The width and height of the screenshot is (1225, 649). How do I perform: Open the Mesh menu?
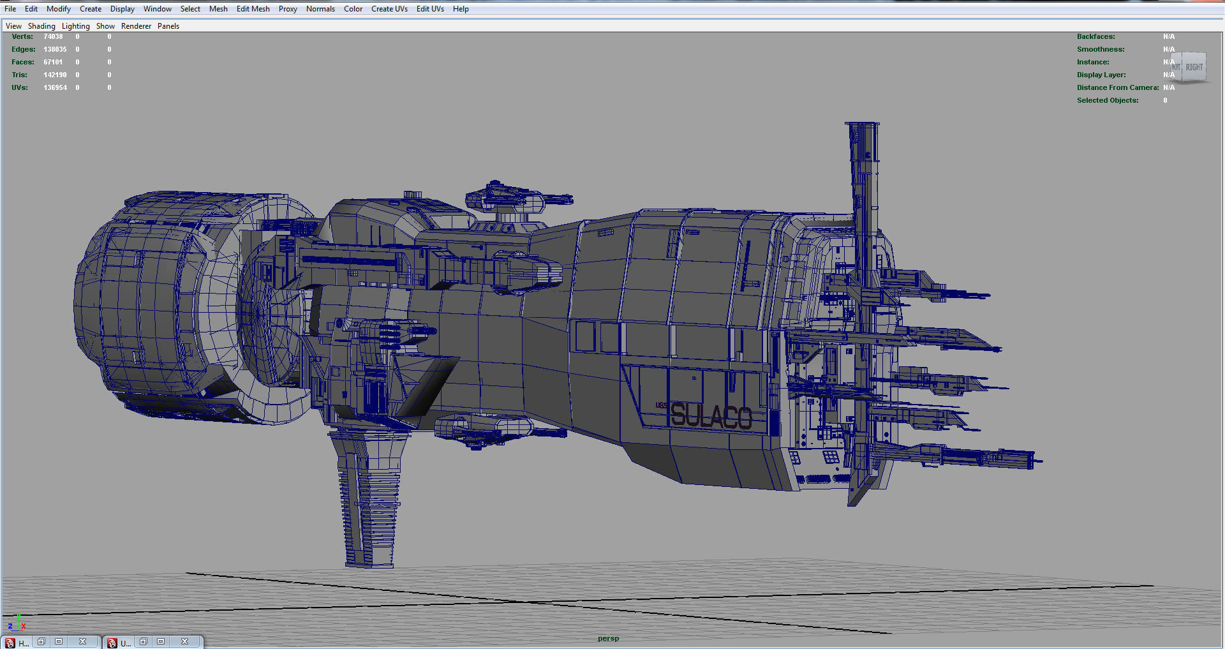(x=218, y=9)
